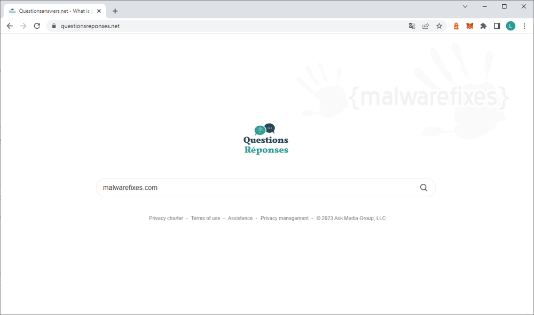Click the Questions Réponses logo

click(x=266, y=139)
